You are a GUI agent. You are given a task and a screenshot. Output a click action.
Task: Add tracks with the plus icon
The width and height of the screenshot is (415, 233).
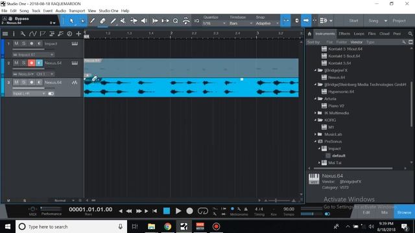coord(78,34)
